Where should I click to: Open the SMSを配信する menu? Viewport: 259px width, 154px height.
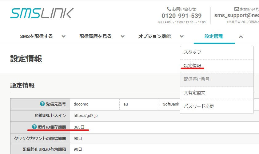click(36, 37)
